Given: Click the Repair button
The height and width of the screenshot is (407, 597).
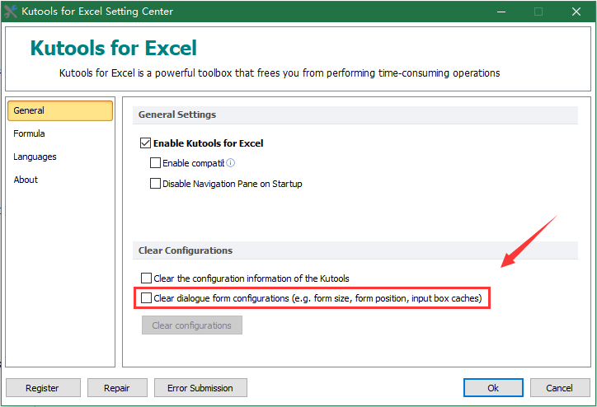Looking at the screenshot, I should pos(114,388).
